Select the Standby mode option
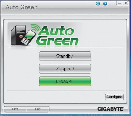 point(65,56)
